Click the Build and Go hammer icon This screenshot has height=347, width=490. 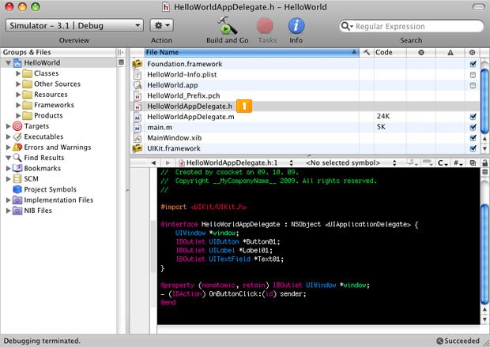tap(227, 25)
